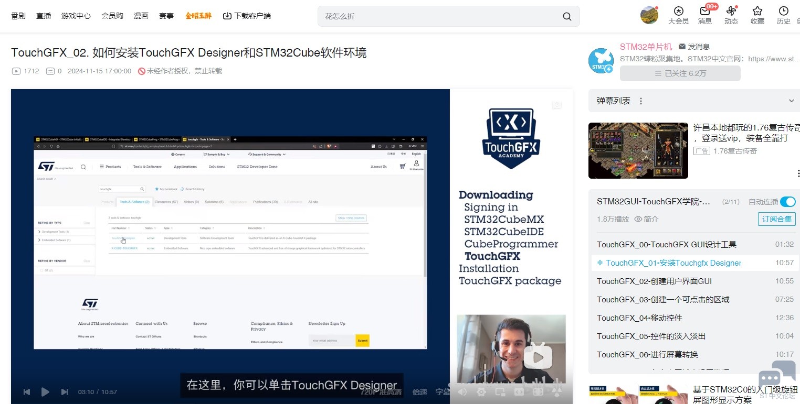
Task: Skip to next video in player
Action: (65, 392)
